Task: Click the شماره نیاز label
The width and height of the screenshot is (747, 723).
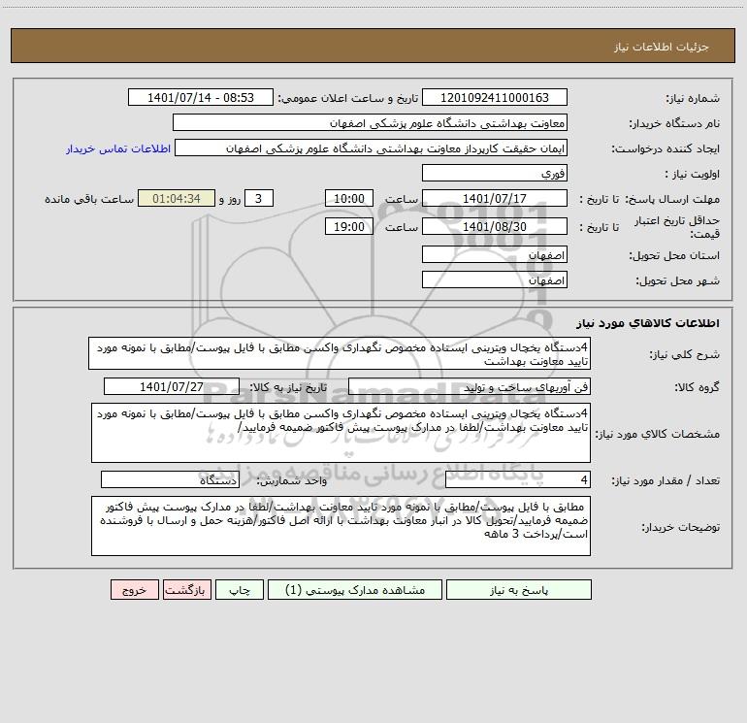Action: 693,99
